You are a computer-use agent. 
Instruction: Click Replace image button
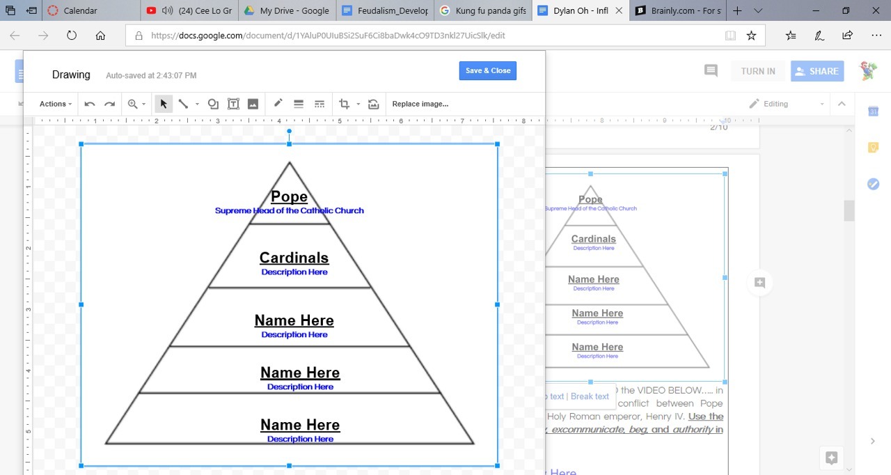[420, 104]
